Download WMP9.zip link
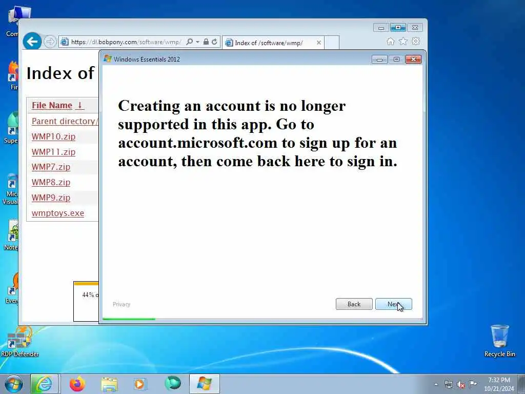 point(51,198)
